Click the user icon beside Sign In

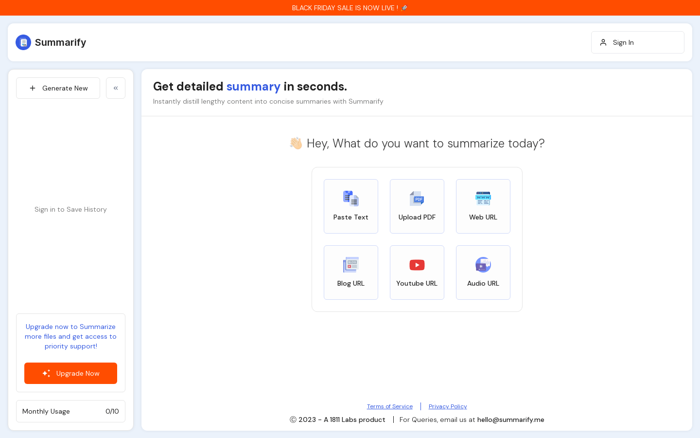(603, 42)
